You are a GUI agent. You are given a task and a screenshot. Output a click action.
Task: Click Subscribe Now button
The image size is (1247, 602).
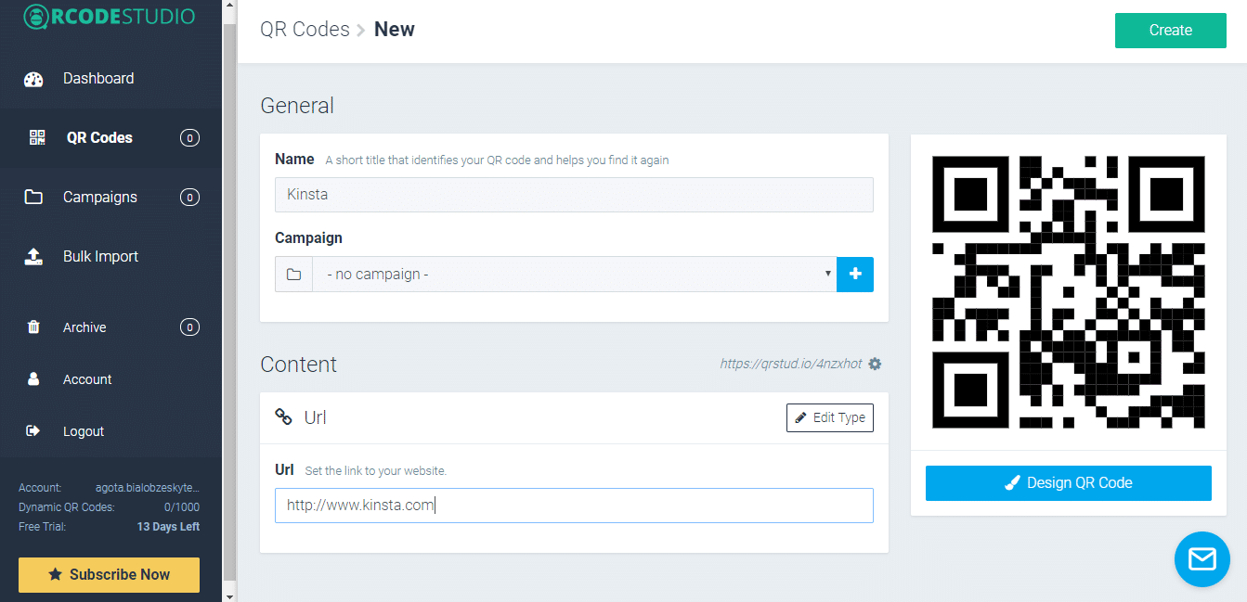(x=109, y=575)
